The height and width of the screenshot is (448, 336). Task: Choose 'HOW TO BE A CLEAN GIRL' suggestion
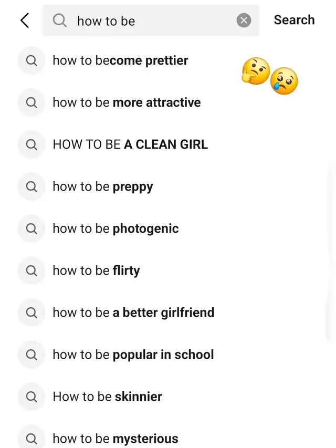tap(130, 144)
